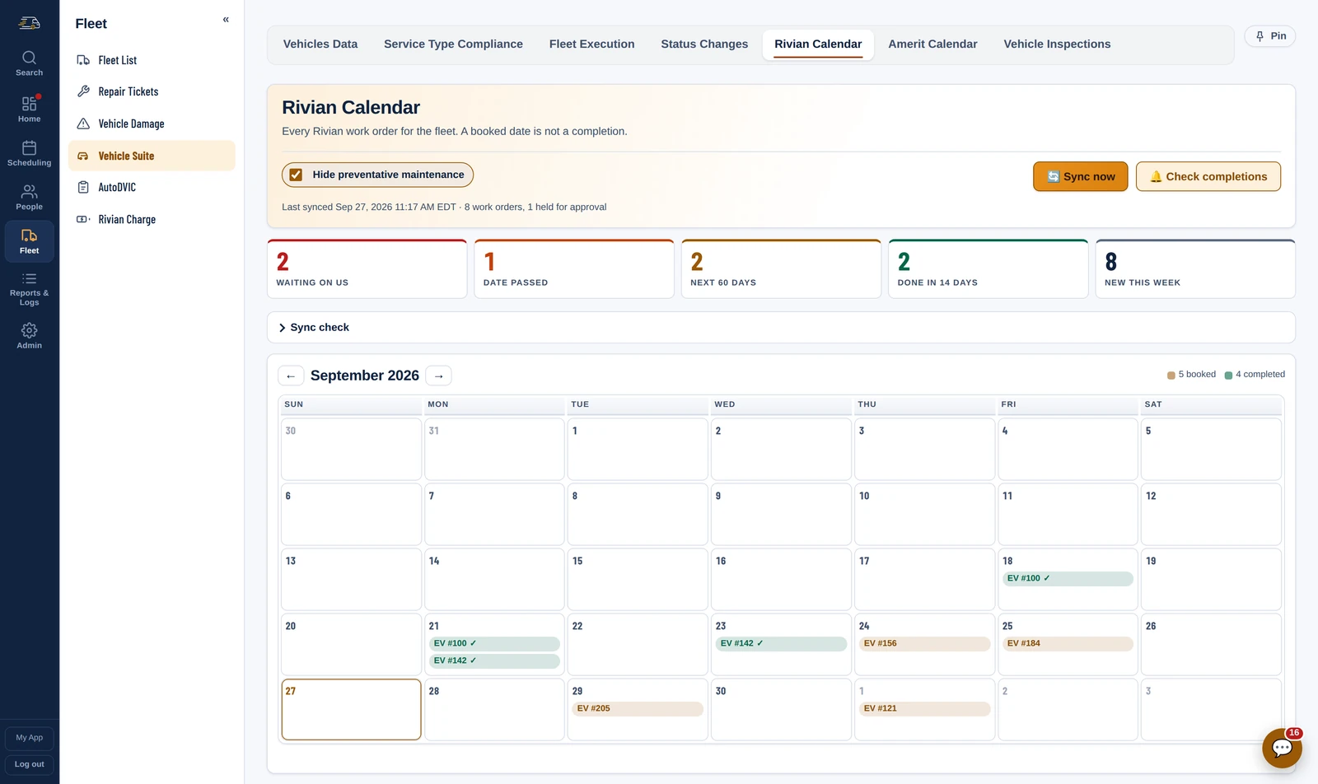Open EV #100 event on September 18
This screenshot has width=1318, height=784.
[x=1068, y=579]
